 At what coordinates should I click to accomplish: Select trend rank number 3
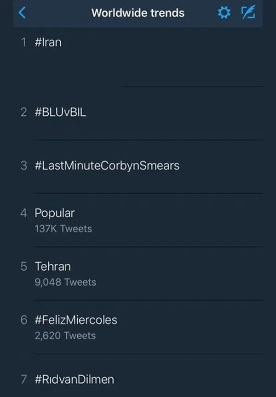24,166
